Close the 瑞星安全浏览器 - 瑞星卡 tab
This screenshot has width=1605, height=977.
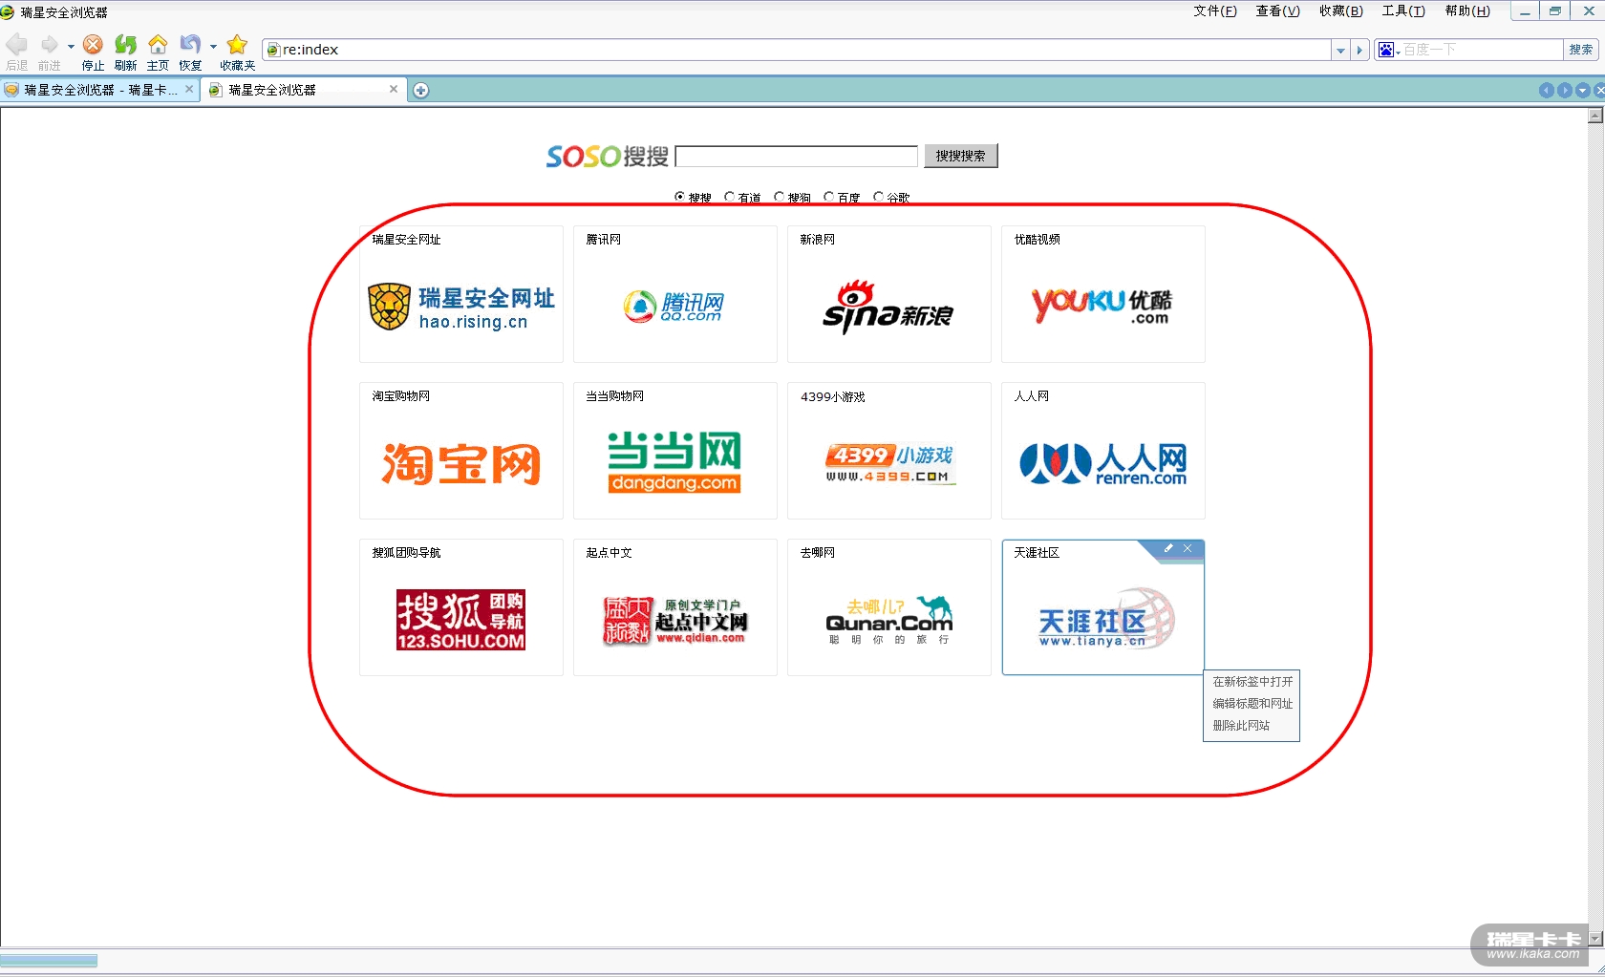coord(189,89)
